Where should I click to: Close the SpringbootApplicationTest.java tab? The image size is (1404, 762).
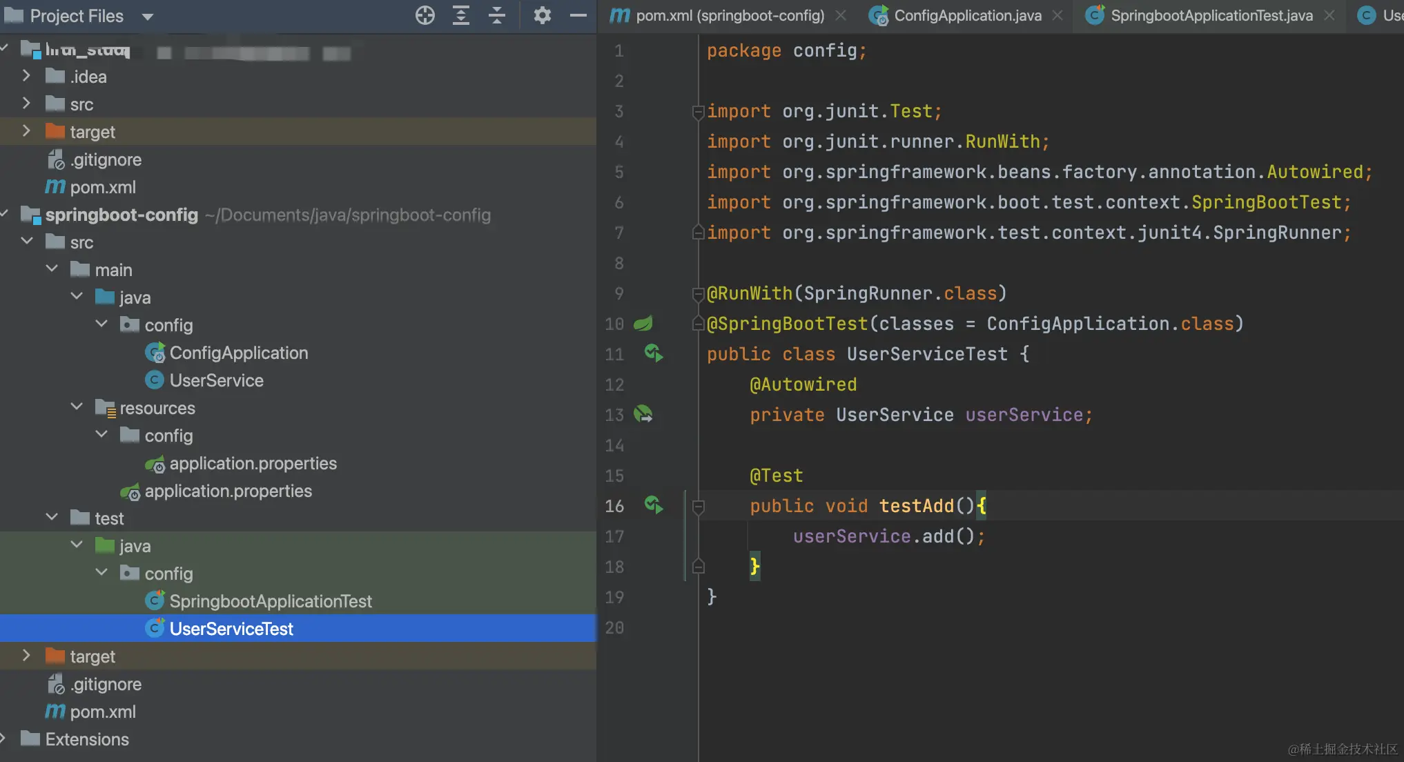(1329, 15)
